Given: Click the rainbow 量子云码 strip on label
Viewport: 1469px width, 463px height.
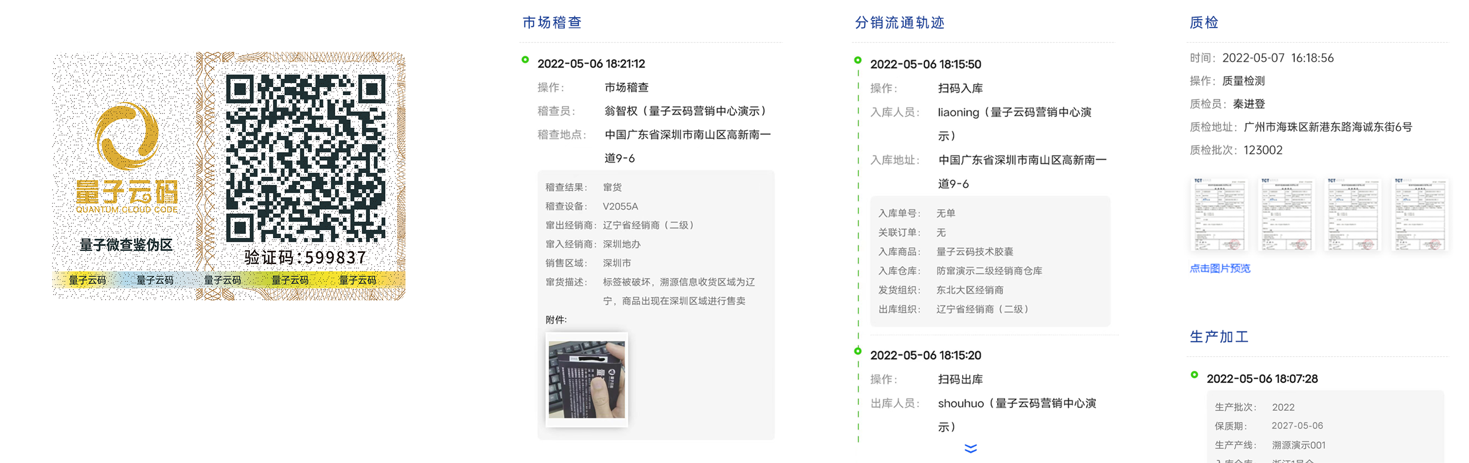Looking at the screenshot, I should 228,280.
